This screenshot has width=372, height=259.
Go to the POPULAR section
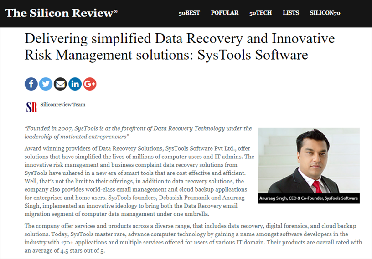click(x=225, y=13)
